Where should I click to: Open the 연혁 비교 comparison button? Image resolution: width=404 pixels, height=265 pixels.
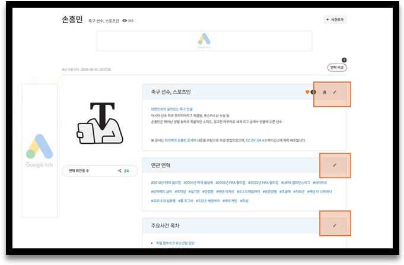pyautogui.click(x=336, y=68)
